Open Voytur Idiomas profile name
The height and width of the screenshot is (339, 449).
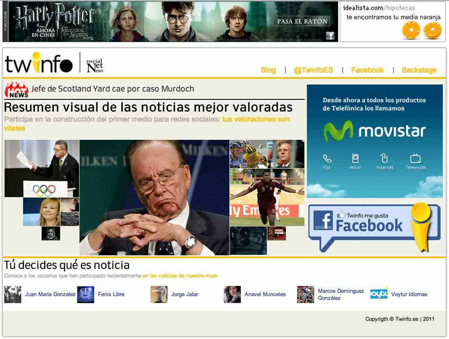(409, 294)
